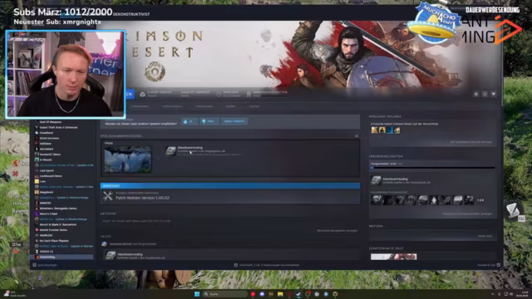
Task: Show hidden system tray icons chevron
Action: [493, 294]
